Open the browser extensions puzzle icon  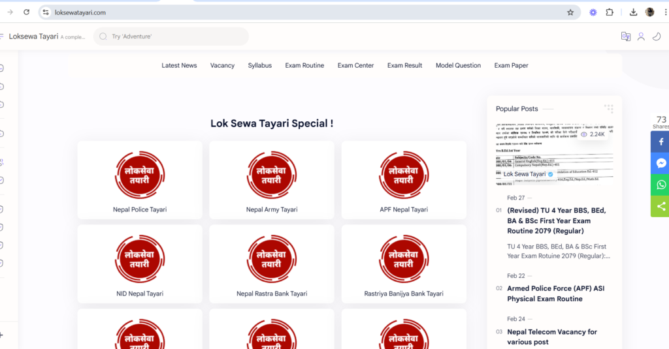coord(610,12)
